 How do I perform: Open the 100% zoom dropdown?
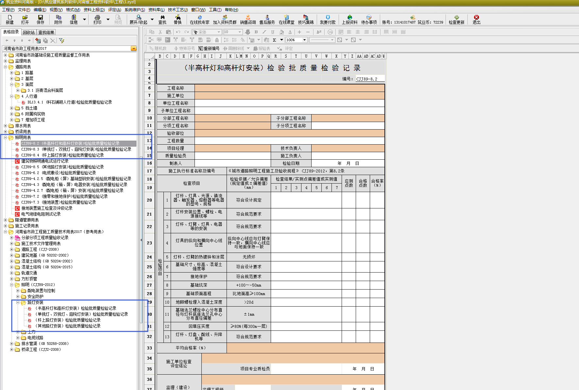coord(304,40)
